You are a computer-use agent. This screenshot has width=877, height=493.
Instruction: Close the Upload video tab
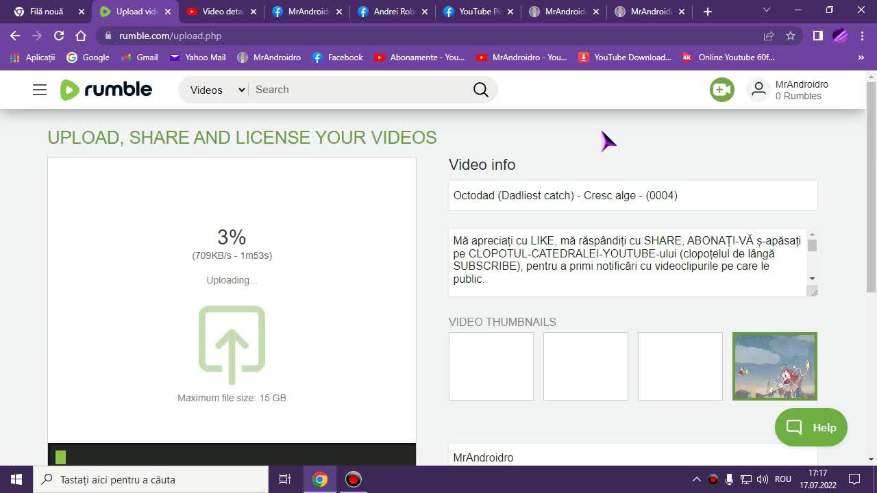pyautogui.click(x=168, y=12)
